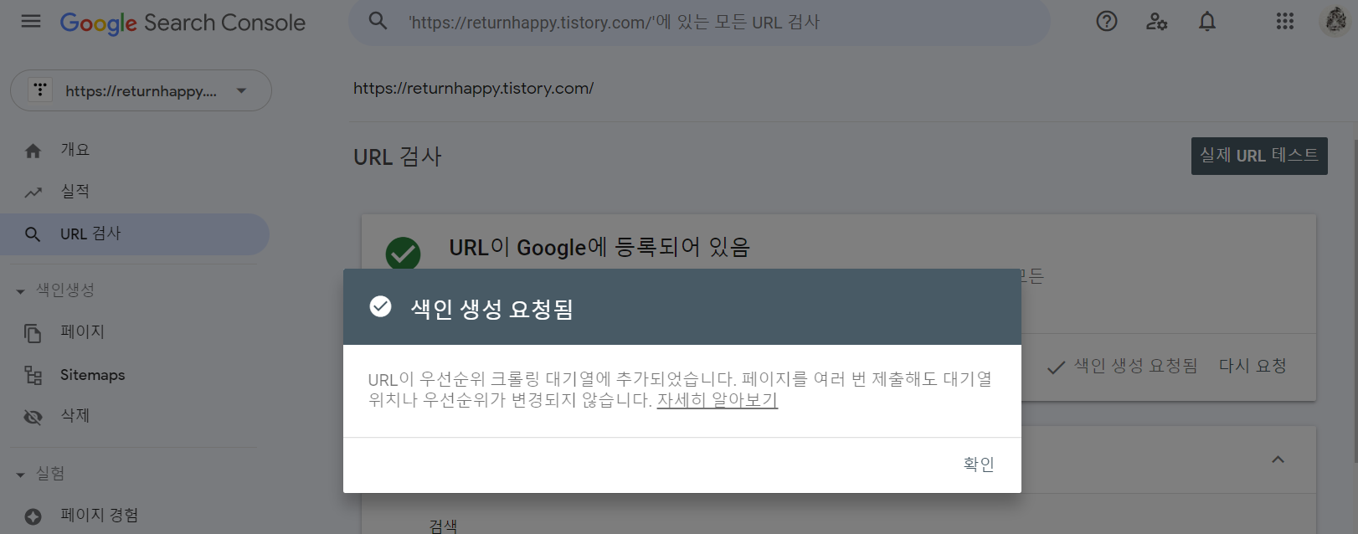1358x534 pixels.
Task: Click the magnifier icon beside URL 검사
Action: (33, 234)
